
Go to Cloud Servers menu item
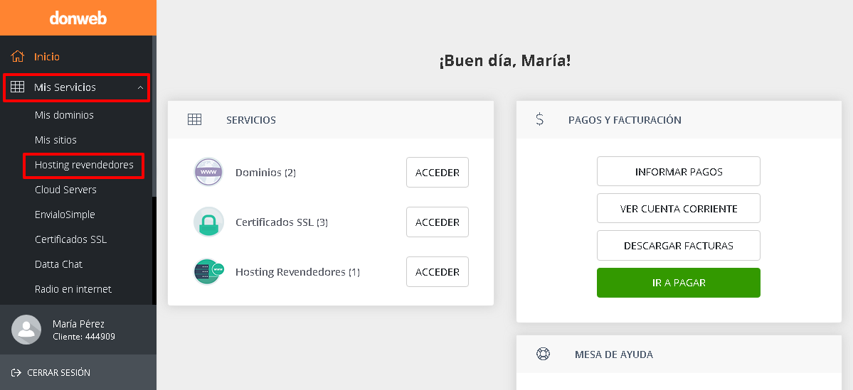pos(66,190)
